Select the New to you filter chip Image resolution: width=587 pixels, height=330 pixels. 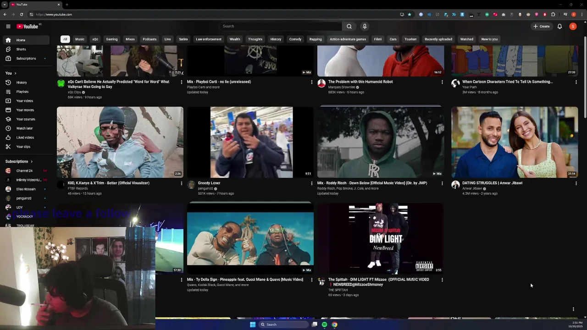[x=489, y=39]
